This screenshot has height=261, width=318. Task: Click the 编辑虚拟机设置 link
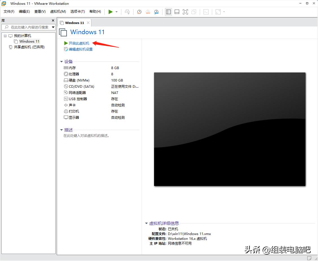coord(80,49)
